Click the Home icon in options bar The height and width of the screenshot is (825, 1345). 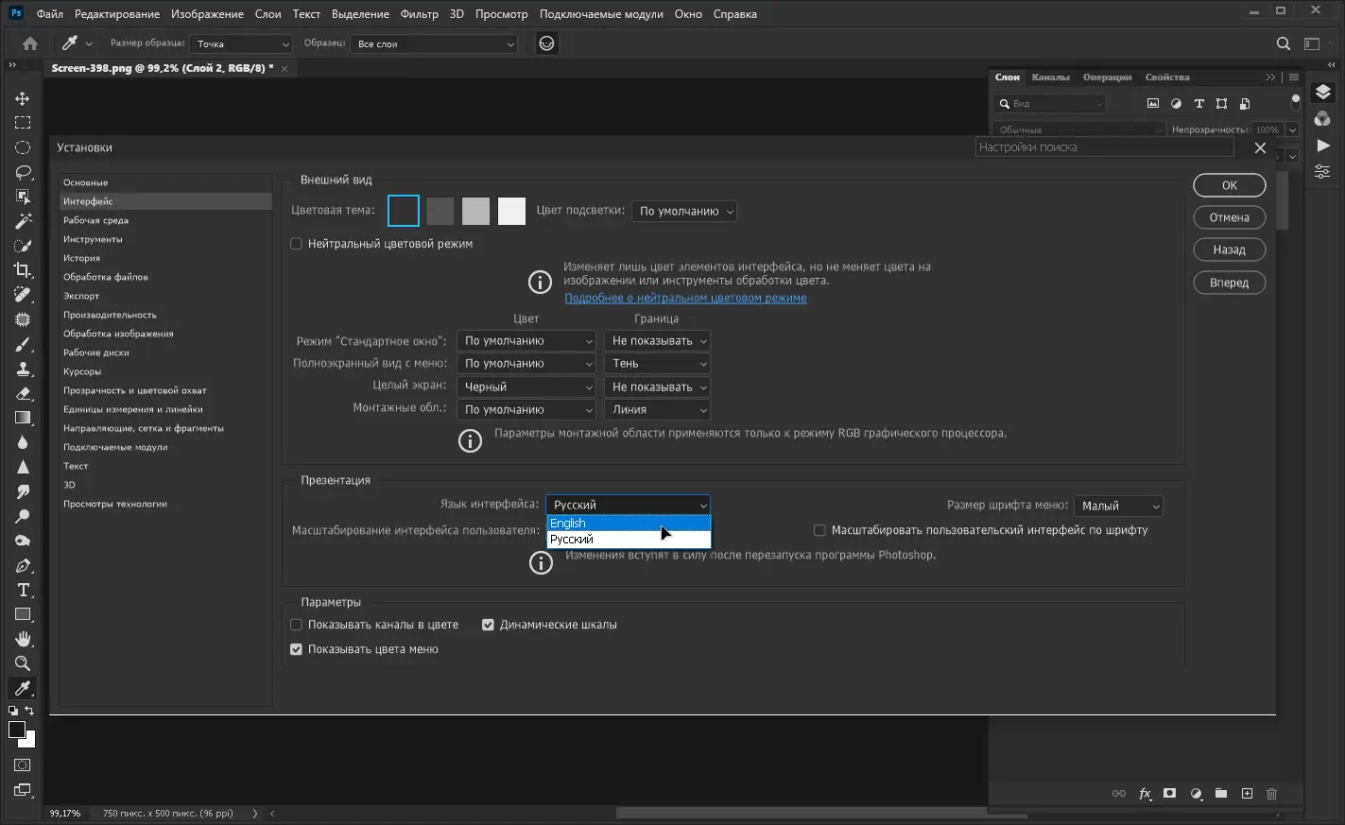tap(30, 43)
